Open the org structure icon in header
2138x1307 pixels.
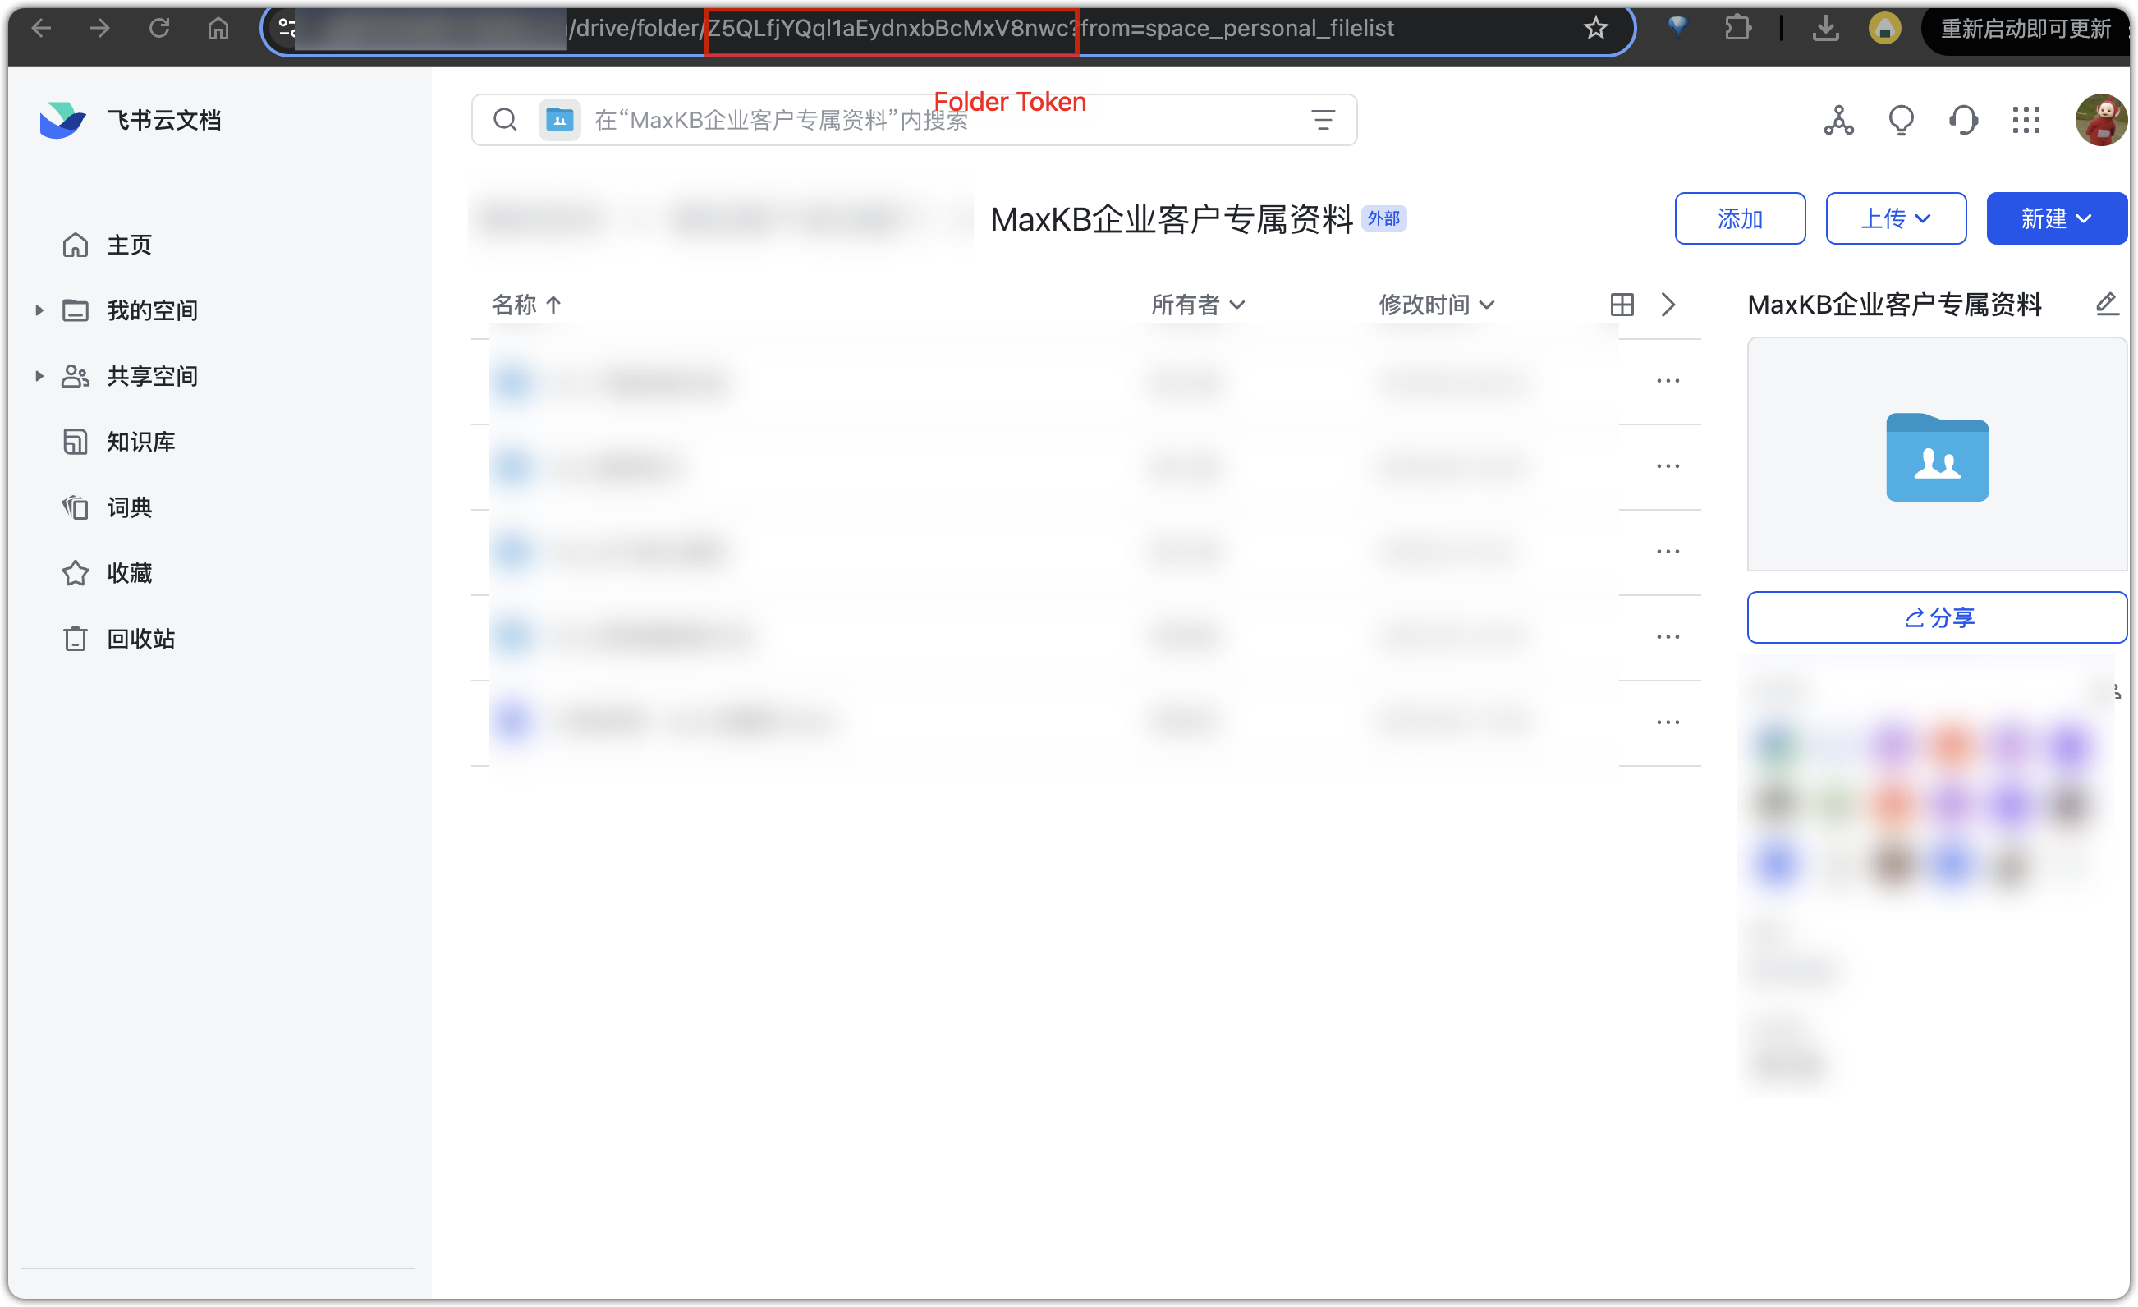(x=1837, y=120)
